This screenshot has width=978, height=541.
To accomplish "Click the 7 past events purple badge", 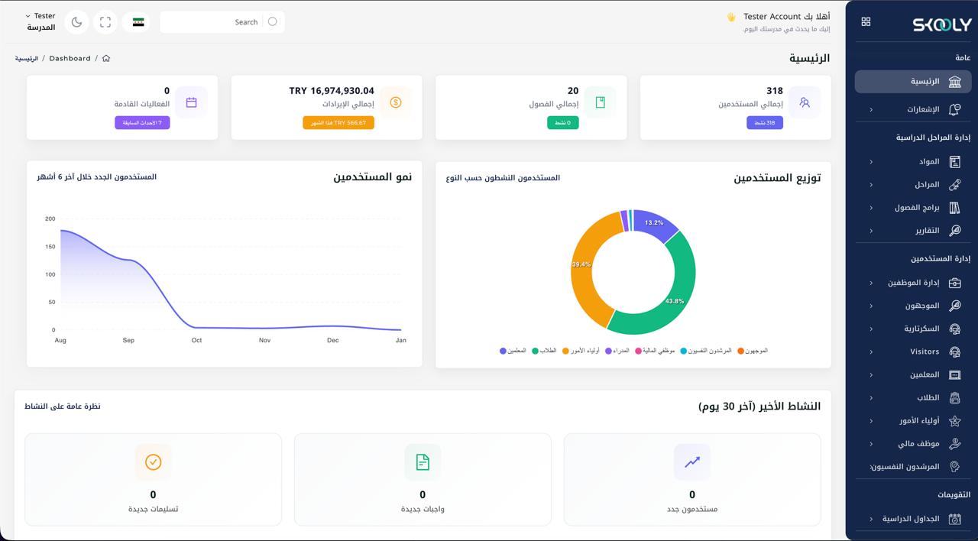I will pos(142,122).
